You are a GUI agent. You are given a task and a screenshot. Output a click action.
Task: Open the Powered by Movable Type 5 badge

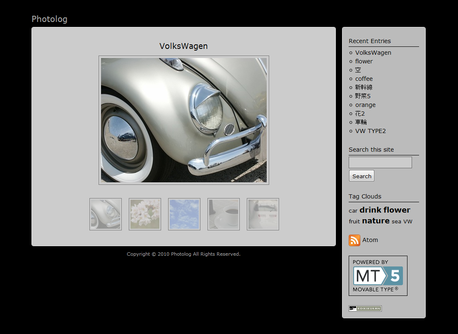tap(378, 276)
